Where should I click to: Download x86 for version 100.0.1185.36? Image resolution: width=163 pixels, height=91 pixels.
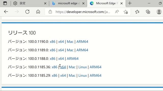[x=55, y=67]
